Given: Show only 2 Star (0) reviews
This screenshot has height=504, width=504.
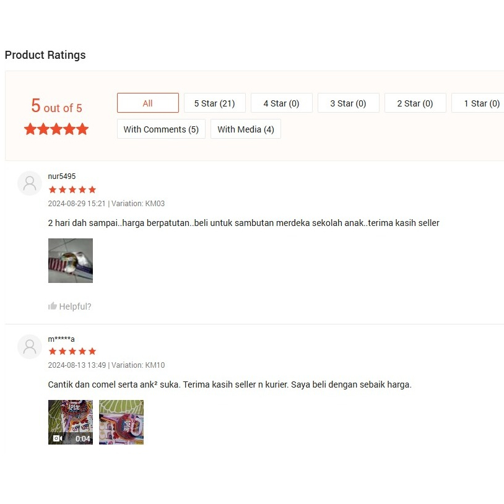Looking at the screenshot, I should (415, 103).
